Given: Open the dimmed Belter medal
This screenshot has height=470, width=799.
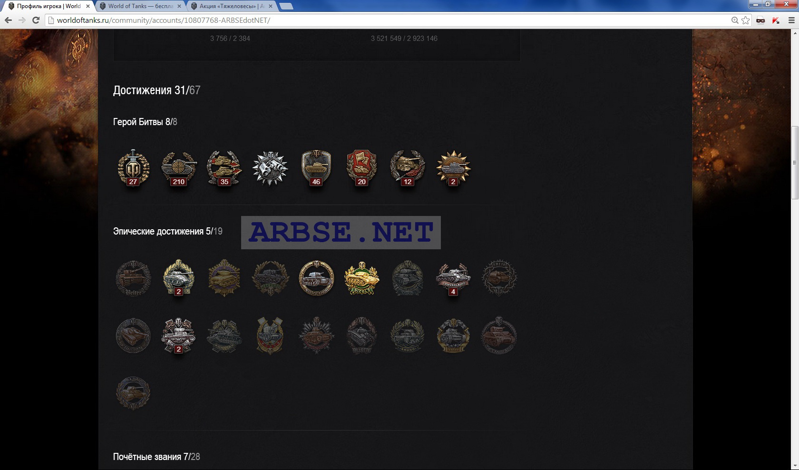Looking at the screenshot, I should tap(133, 278).
